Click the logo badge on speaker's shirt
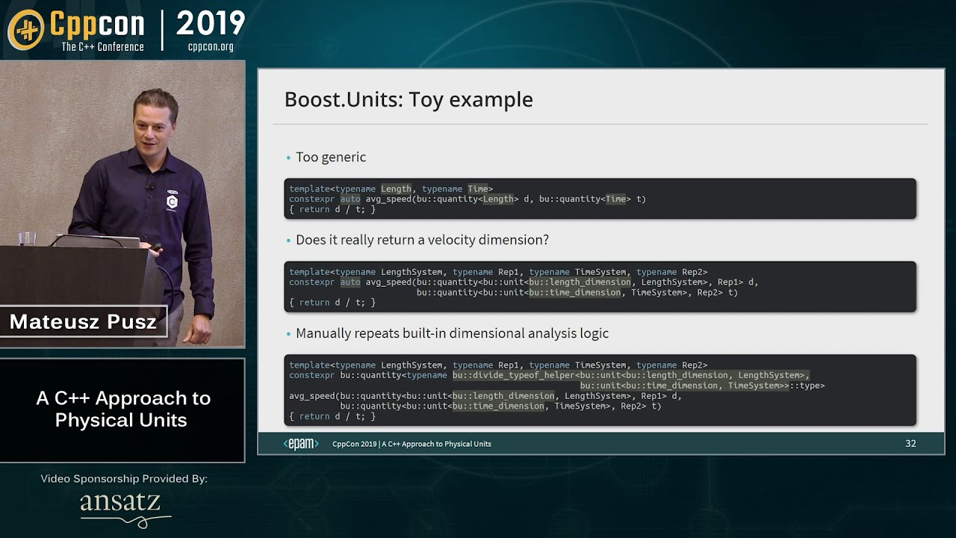 point(172,200)
